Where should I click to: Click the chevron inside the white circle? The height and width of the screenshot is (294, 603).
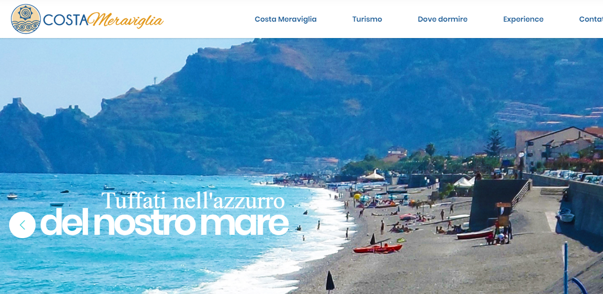click(22, 225)
